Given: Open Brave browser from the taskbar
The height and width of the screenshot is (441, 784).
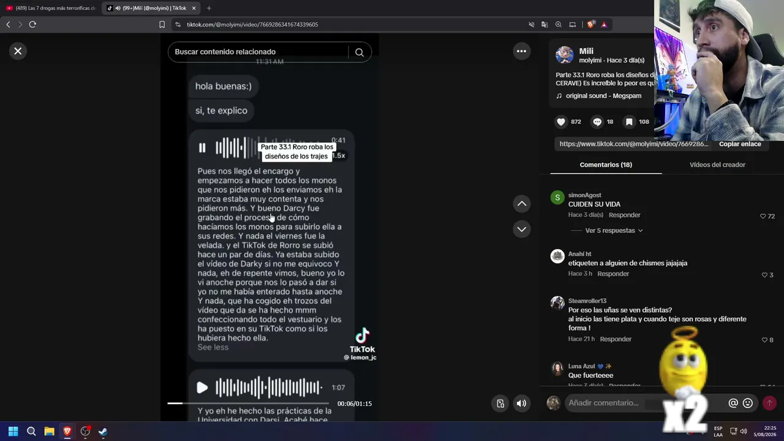Looking at the screenshot, I should coord(67,431).
